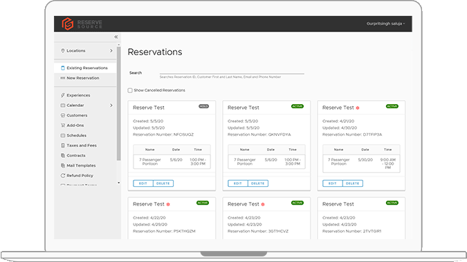Open Customers menu item
467x262 pixels.
coord(85,115)
